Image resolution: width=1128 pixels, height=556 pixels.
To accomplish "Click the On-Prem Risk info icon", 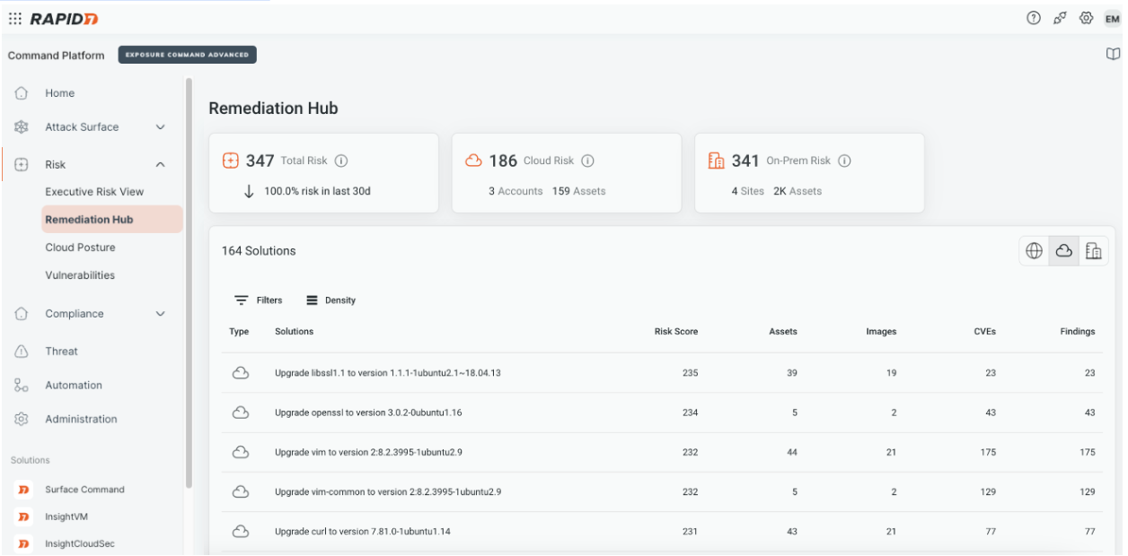I will click(x=844, y=161).
